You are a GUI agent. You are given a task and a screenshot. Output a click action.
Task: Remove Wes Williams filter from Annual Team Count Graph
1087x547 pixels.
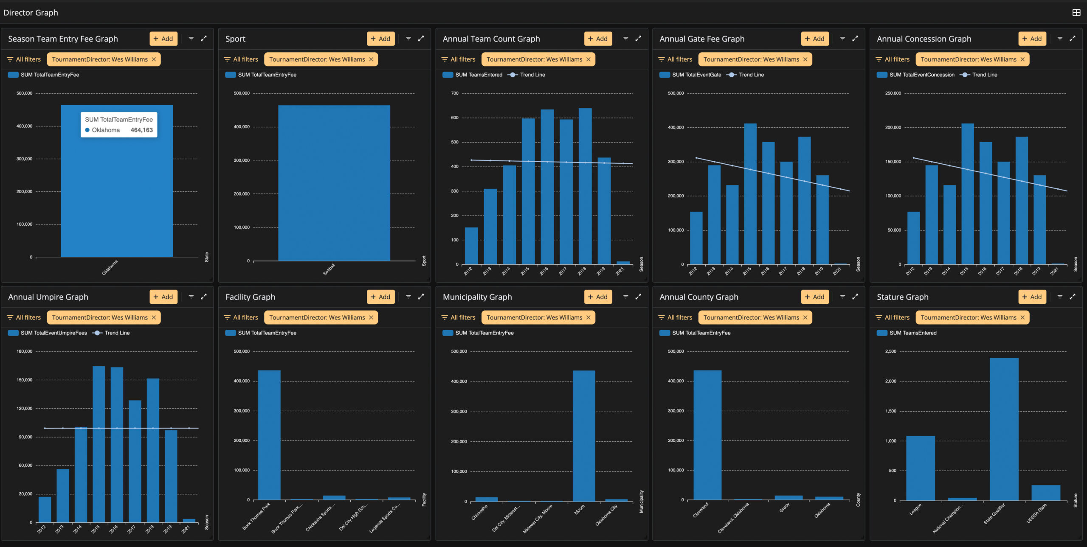point(589,59)
